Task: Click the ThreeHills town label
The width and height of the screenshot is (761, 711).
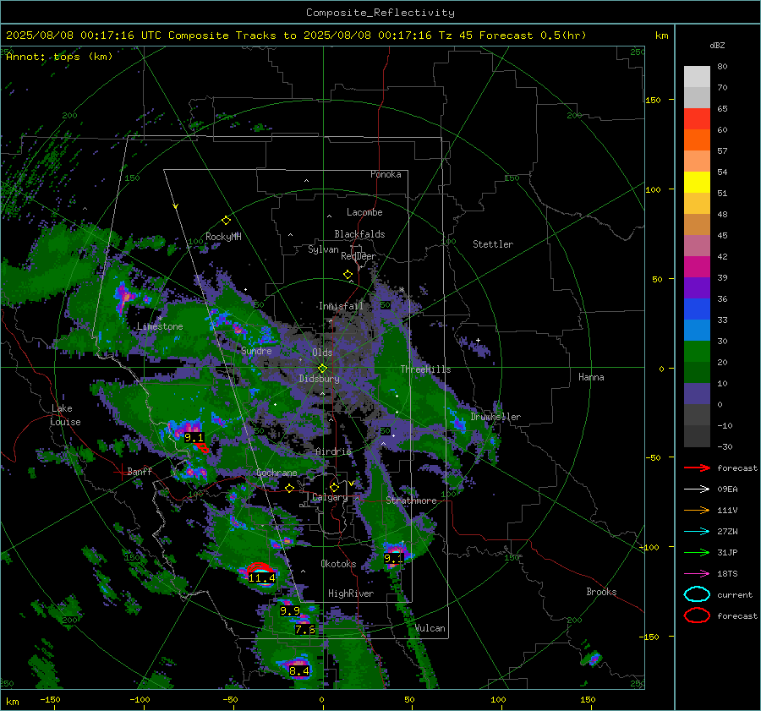Action: [425, 369]
